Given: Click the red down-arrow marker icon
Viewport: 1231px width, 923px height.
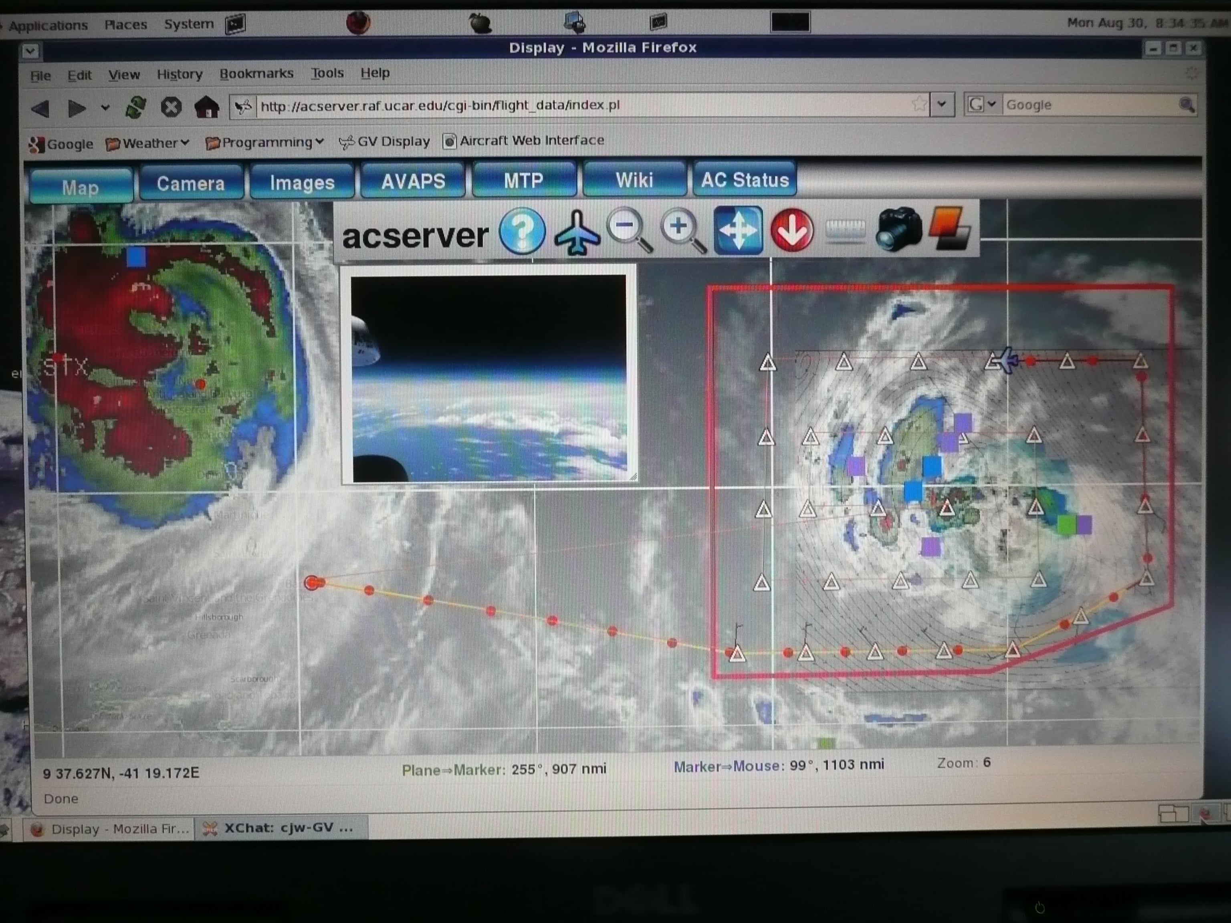Looking at the screenshot, I should tap(792, 230).
